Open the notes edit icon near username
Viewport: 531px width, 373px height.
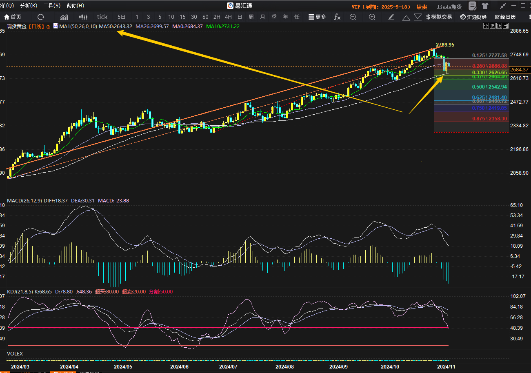pos(473,6)
